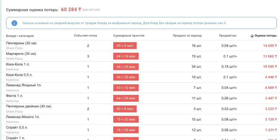Click the 14 095 ₸ loss amount
280x140 pixels.
(270, 46)
